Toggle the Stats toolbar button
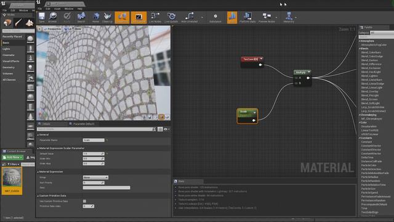 click(x=232, y=17)
